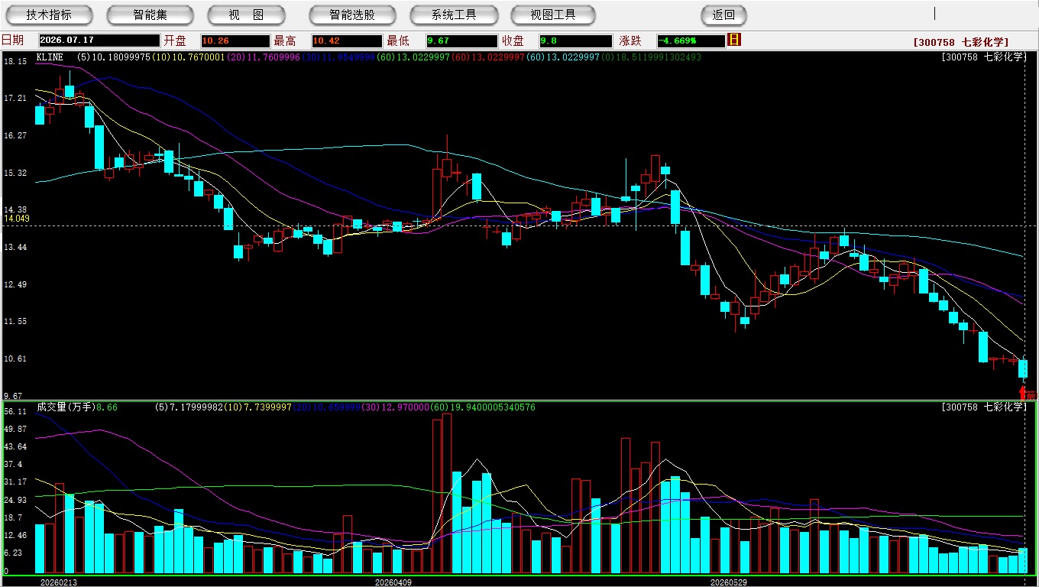Click the 最低 value field 9.67

tap(461, 41)
